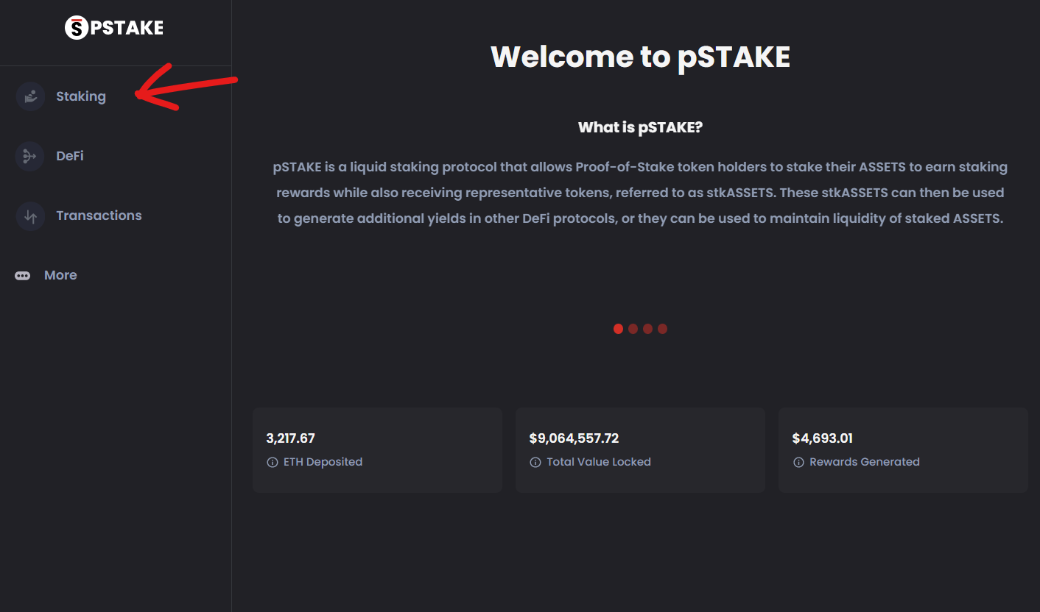Screen dimensions: 1040x612
Task: Click info icon next to ETH Deposited
Action: tap(272, 463)
